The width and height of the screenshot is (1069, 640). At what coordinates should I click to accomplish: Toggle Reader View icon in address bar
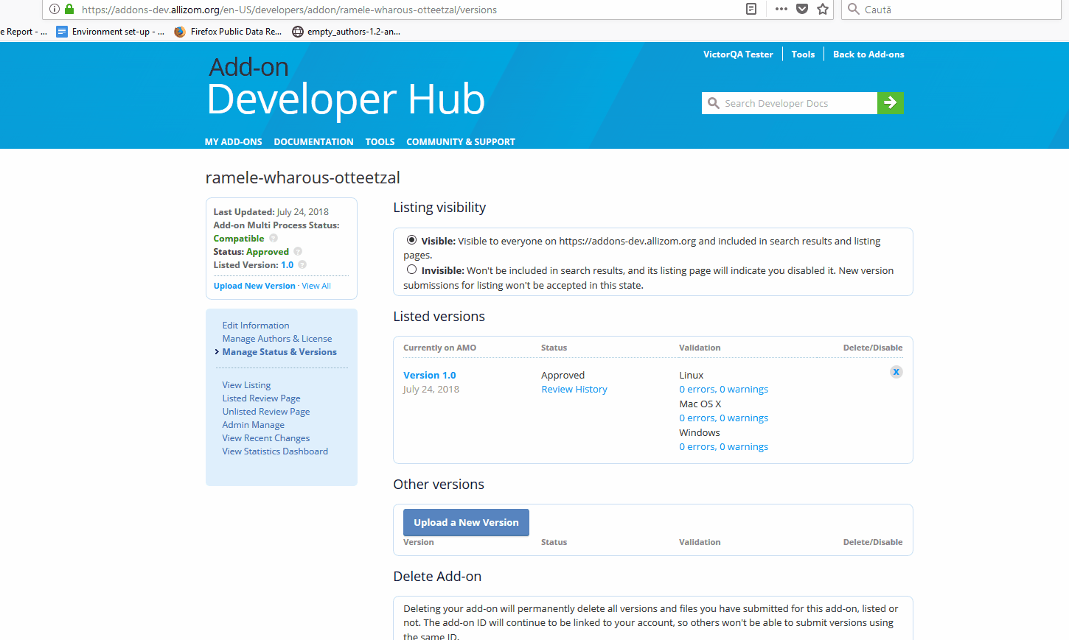pyautogui.click(x=751, y=9)
